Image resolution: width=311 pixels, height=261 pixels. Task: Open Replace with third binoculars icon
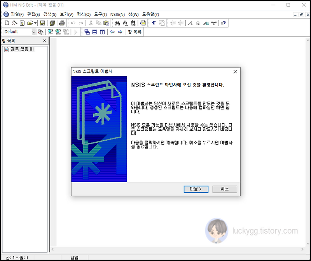click(x=133, y=23)
